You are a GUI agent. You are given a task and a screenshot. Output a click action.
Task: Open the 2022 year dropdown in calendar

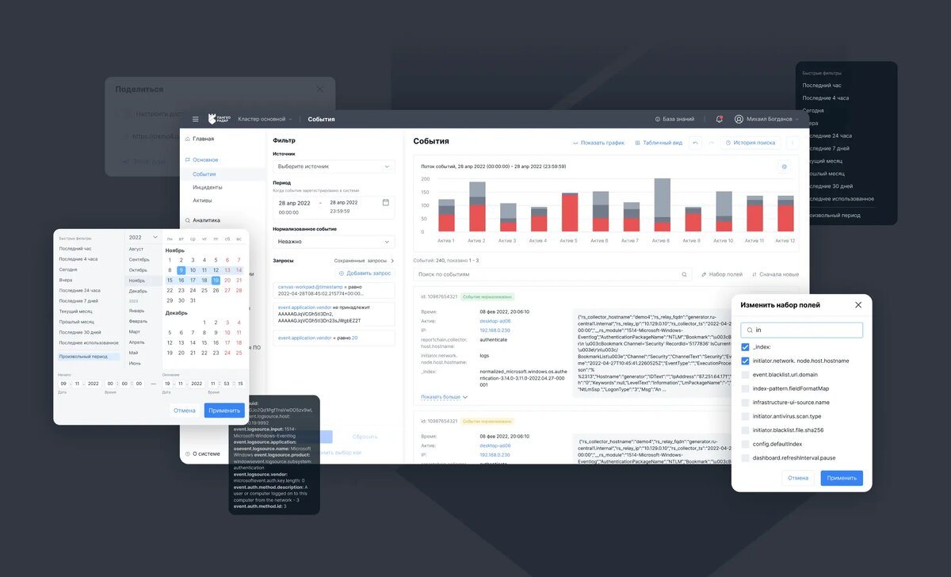point(143,237)
